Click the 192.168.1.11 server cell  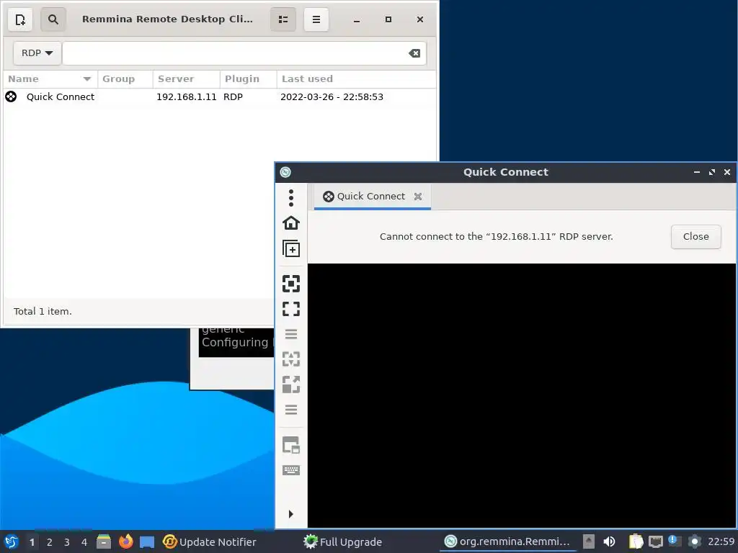(187, 97)
